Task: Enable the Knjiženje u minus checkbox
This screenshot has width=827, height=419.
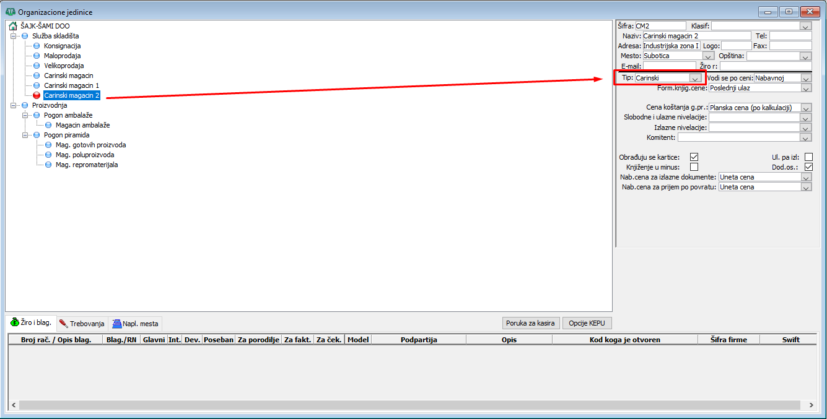Action: point(694,167)
